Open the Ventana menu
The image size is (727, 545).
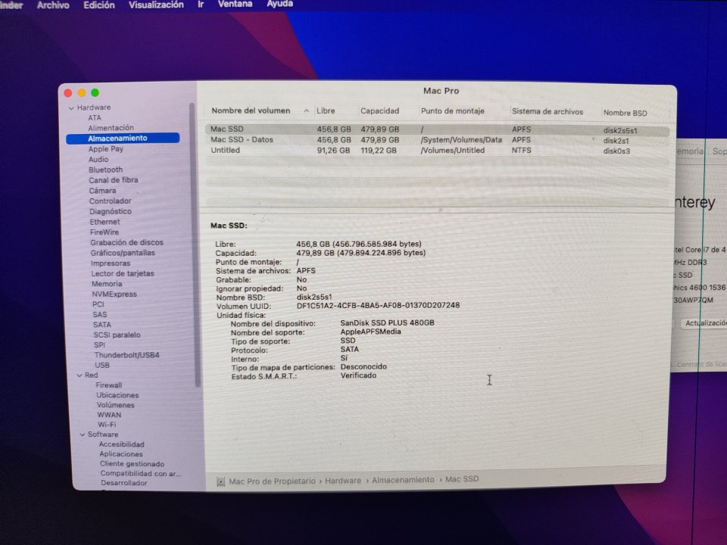coord(235,4)
